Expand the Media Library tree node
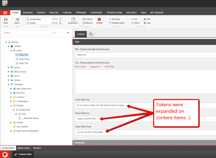The width and height of the screenshot is (216, 158). coord(9,72)
